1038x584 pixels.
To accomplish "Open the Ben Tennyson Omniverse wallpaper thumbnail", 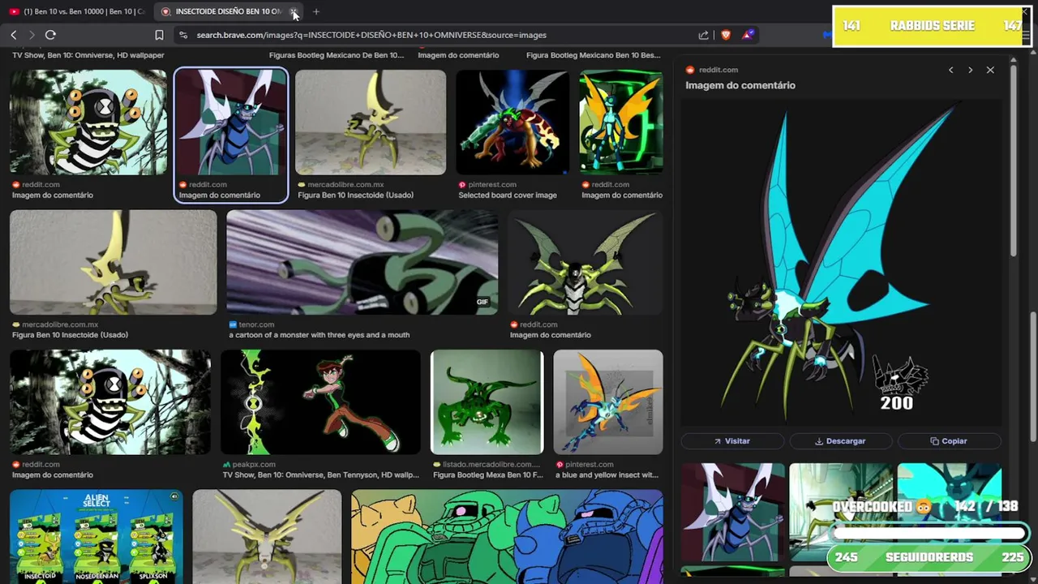I will 321,402.
